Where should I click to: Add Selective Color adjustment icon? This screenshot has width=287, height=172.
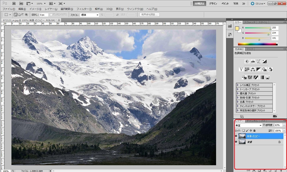267,77
